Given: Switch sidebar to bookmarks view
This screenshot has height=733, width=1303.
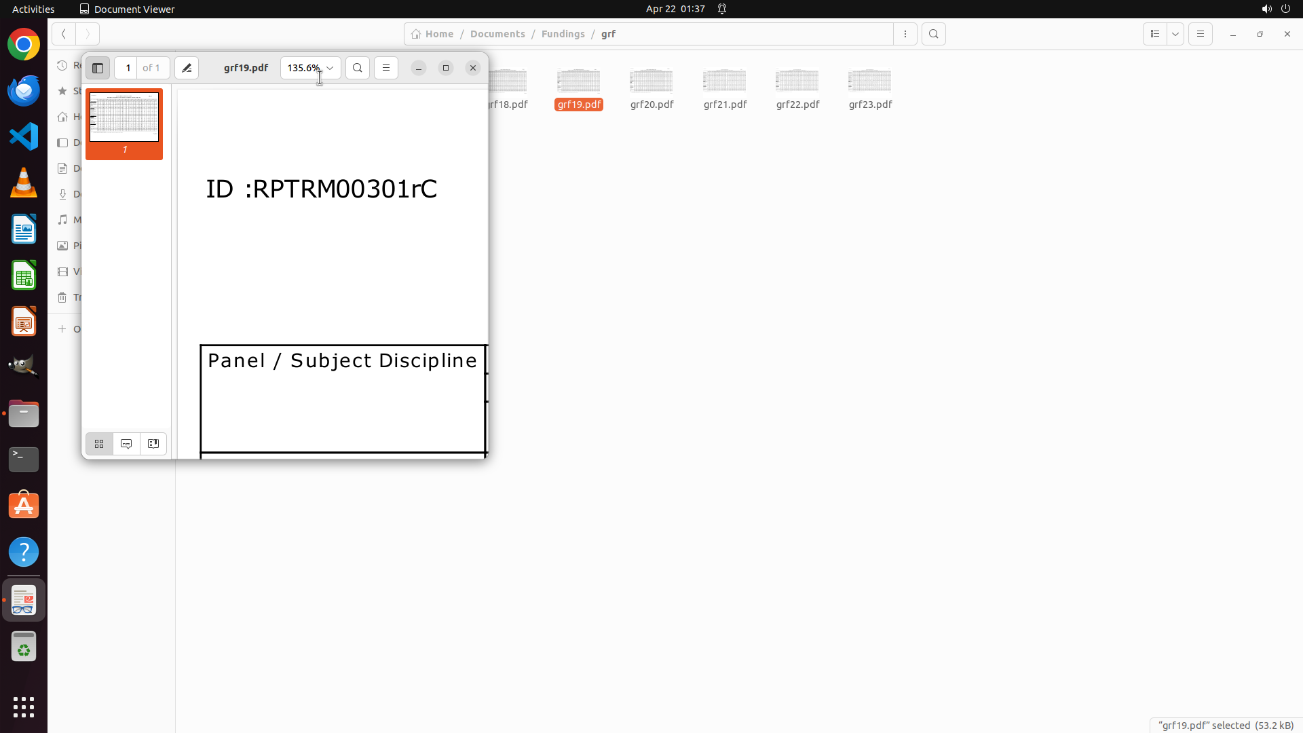Looking at the screenshot, I should [153, 444].
